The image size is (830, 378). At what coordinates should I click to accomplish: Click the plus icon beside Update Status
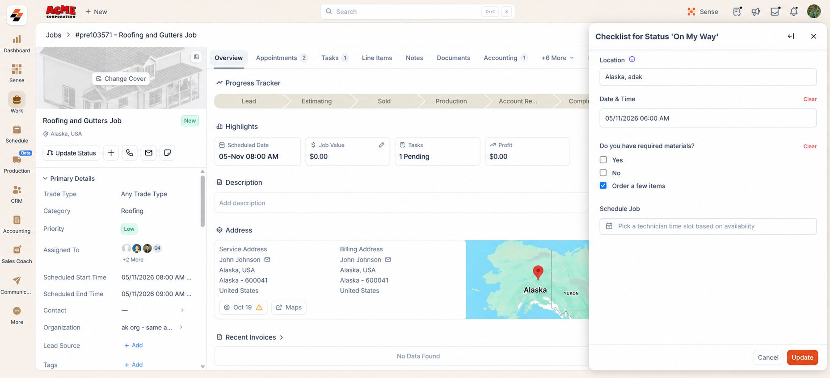click(111, 153)
